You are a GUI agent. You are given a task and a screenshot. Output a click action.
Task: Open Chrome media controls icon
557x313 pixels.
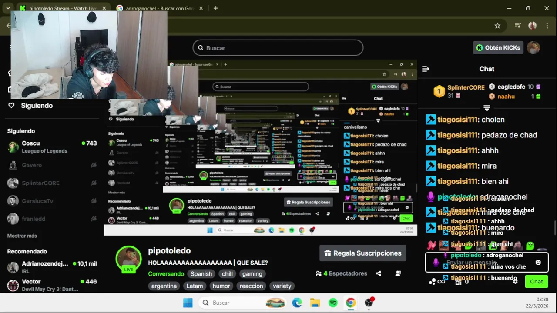[518, 26]
